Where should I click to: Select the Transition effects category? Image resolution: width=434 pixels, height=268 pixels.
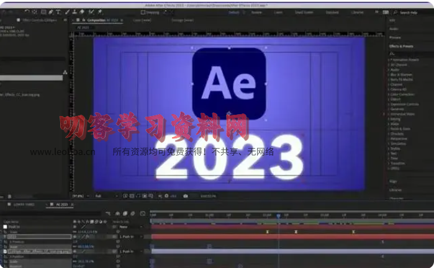point(398,163)
